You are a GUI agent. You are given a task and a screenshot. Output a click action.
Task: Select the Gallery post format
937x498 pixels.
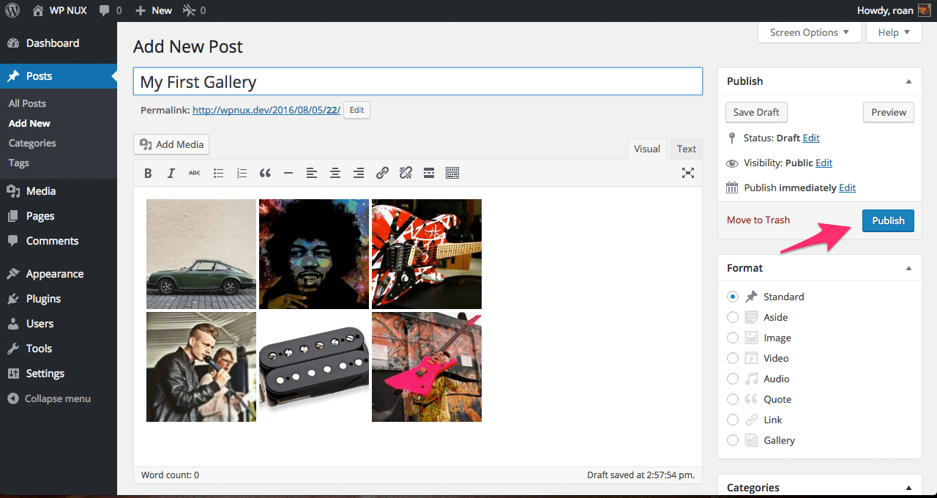tap(733, 440)
